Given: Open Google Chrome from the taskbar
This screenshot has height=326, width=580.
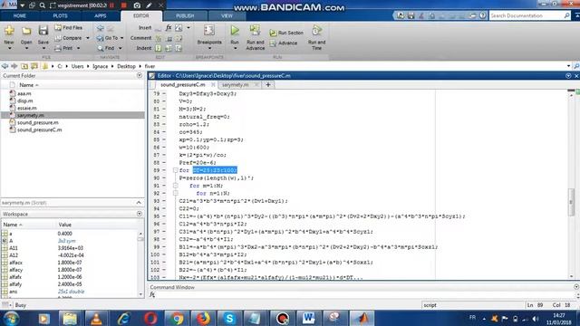Looking at the screenshot, I should [x=177, y=318].
